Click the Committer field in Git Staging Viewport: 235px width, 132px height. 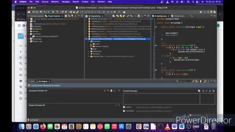tap(176, 111)
